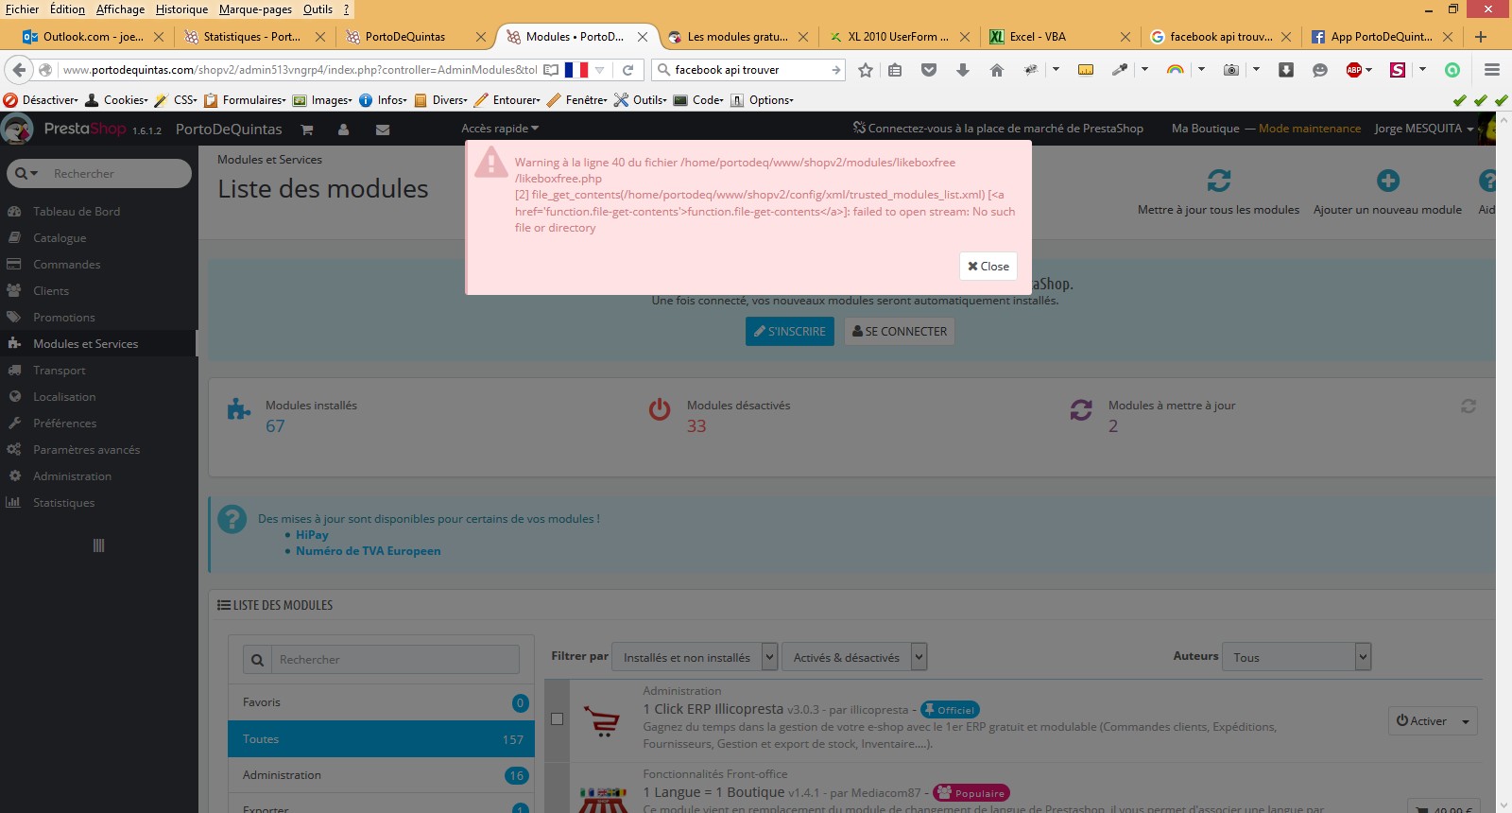Screen dimensions: 1512x813
Task: Click the refresh icon in modules stats panel
Action: [x=1469, y=406]
